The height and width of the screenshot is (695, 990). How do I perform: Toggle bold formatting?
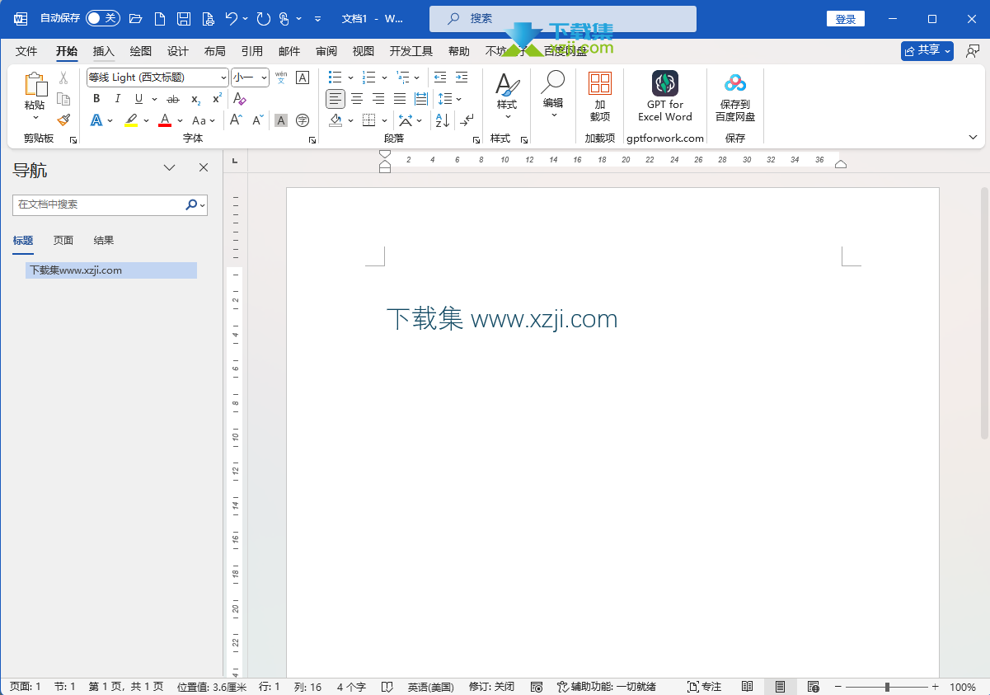point(96,99)
